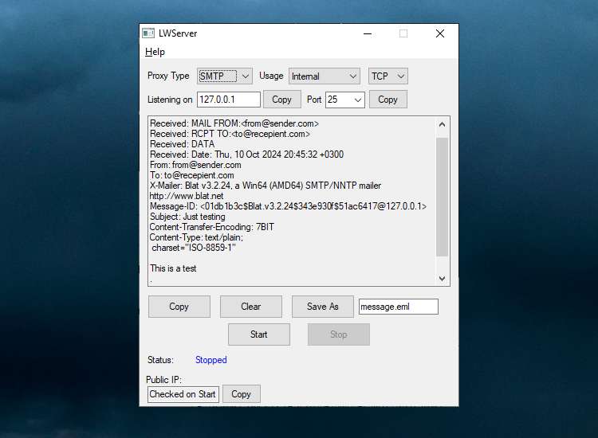Click the 'Content-Transfer-Encoding: 7BIT' line
This screenshot has width=598, height=438.
[x=211, y=227]
